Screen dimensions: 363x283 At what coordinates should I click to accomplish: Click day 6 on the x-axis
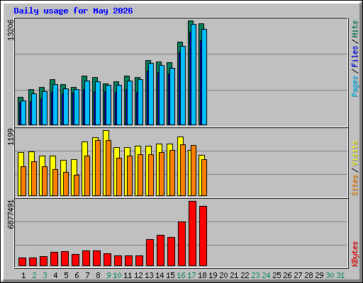tap(77, 275)
